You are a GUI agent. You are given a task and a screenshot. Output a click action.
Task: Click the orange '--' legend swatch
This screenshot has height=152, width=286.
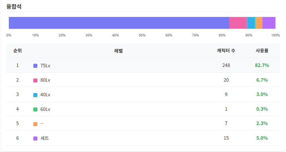(x=35, y=124)
